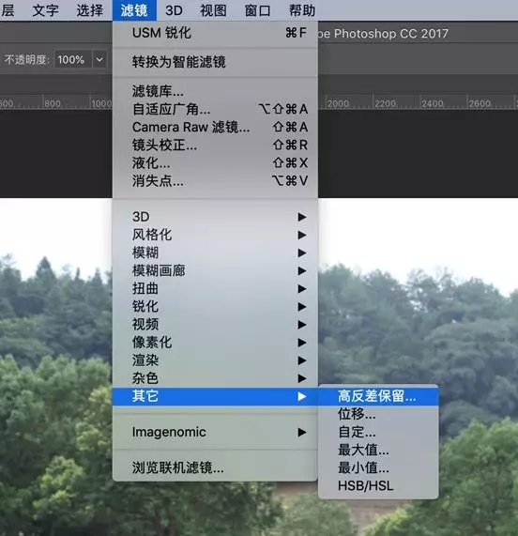Close the open 滤镜 menu
Screen dimensions: 518x536
[134, 10]
